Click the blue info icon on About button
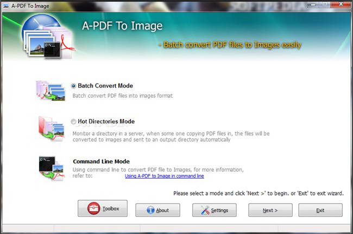This screenshot has height=234, width=353. click(x=150, y=210)
